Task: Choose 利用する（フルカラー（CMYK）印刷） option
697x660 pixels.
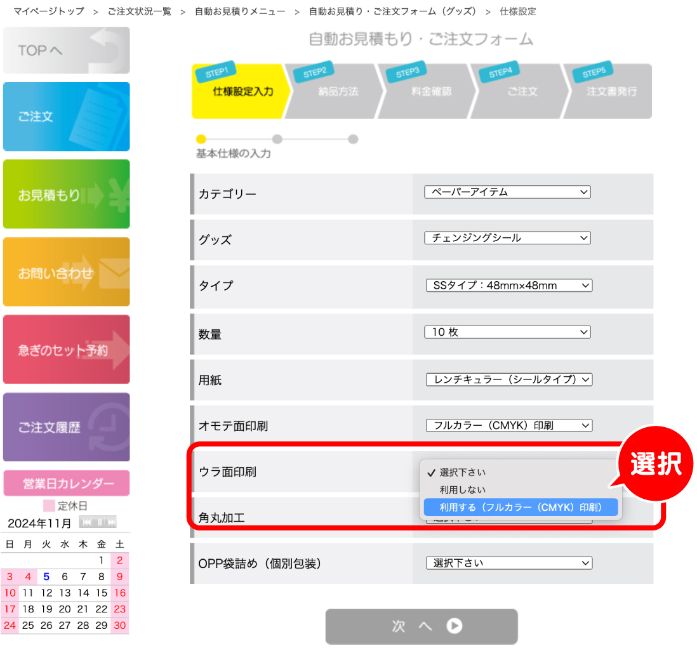Action: tap(521, 507)
